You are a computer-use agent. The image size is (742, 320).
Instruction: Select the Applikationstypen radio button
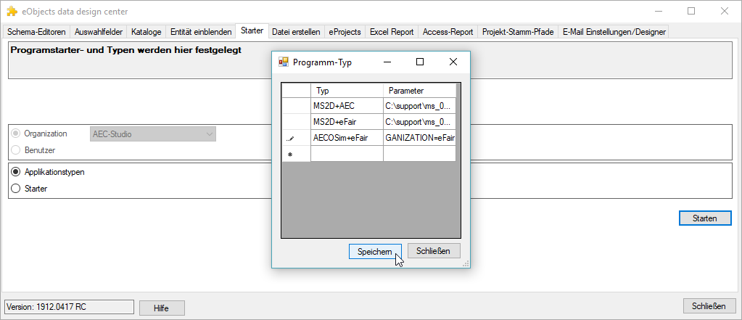16,172
